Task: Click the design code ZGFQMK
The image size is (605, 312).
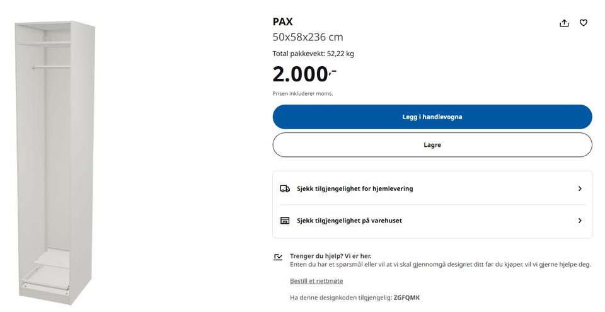Action: coord(406,298)
